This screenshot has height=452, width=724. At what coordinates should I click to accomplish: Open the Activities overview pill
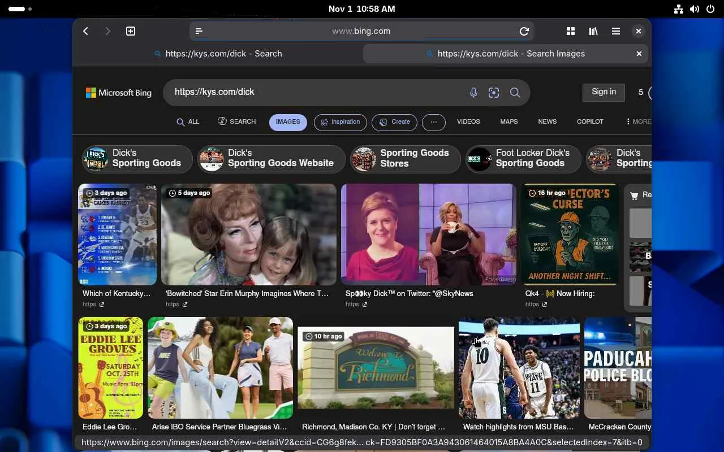coord(20,9)
